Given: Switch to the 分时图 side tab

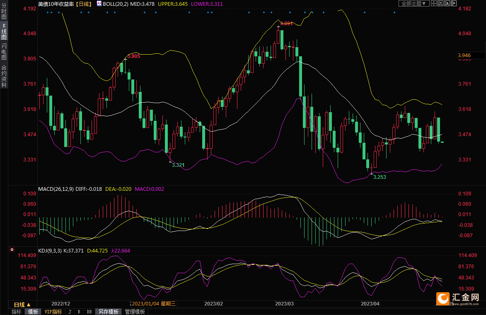Looking at the screenshot, I should 4,11.
